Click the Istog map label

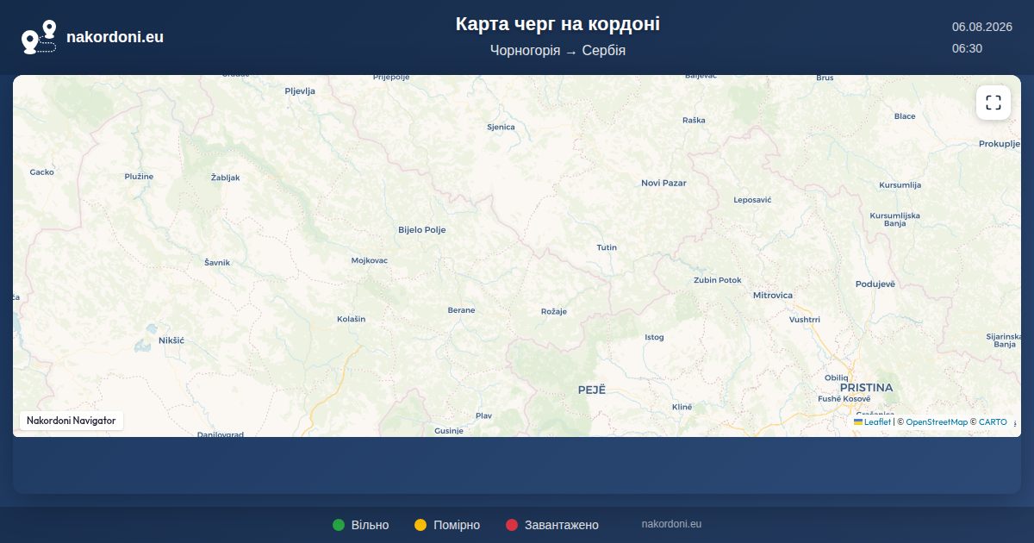654,338
